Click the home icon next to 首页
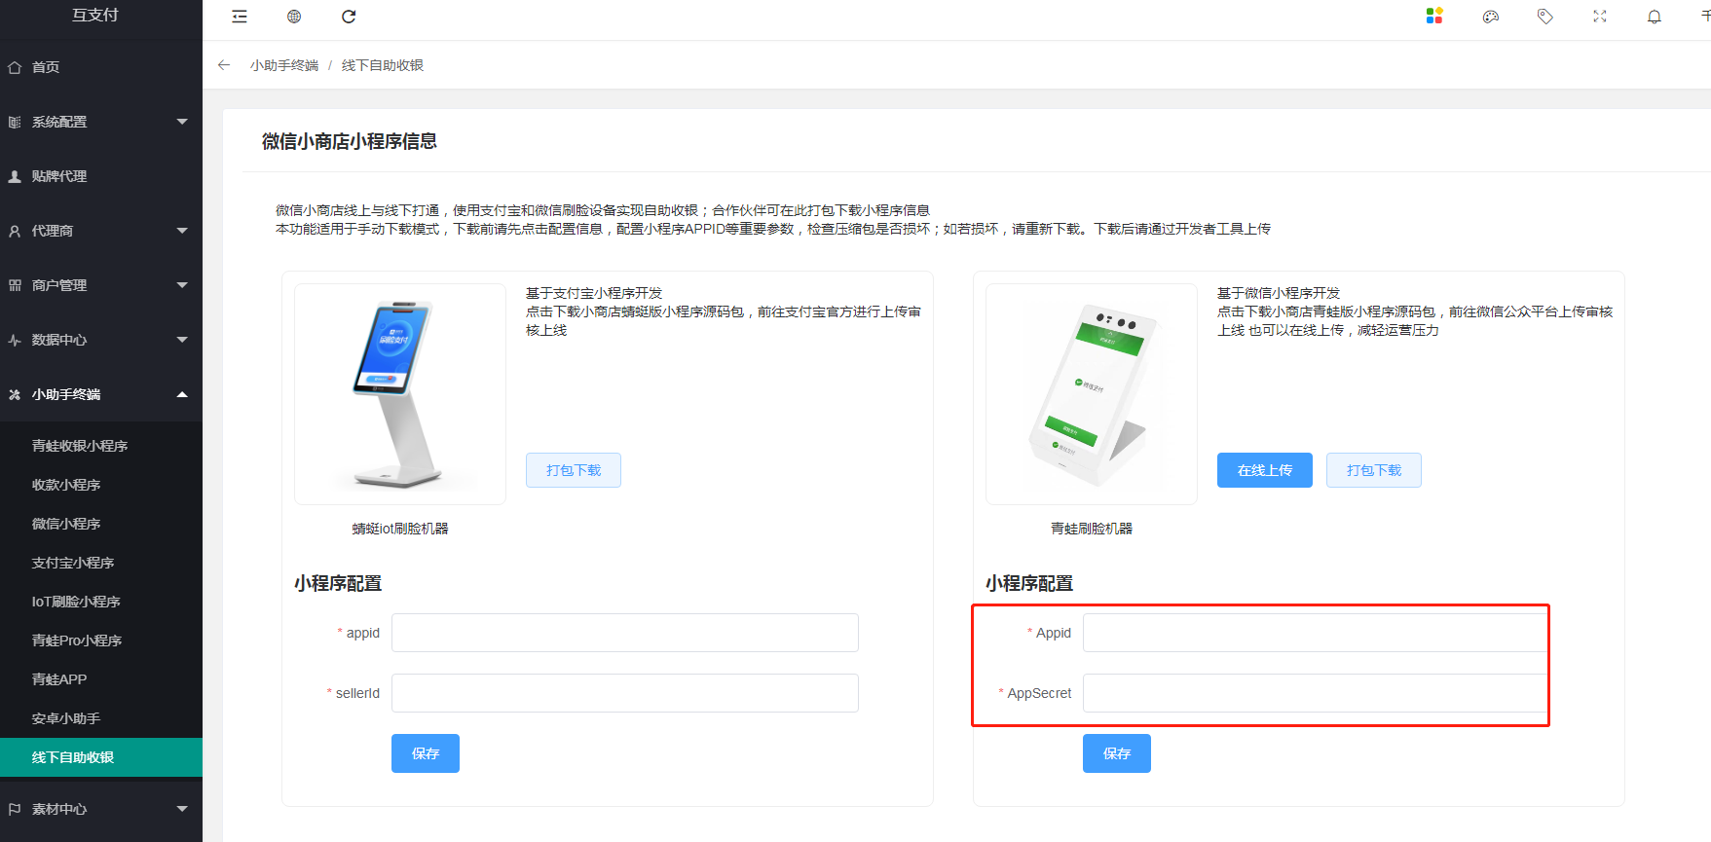 pyautogui.click(x=15, y=67)
